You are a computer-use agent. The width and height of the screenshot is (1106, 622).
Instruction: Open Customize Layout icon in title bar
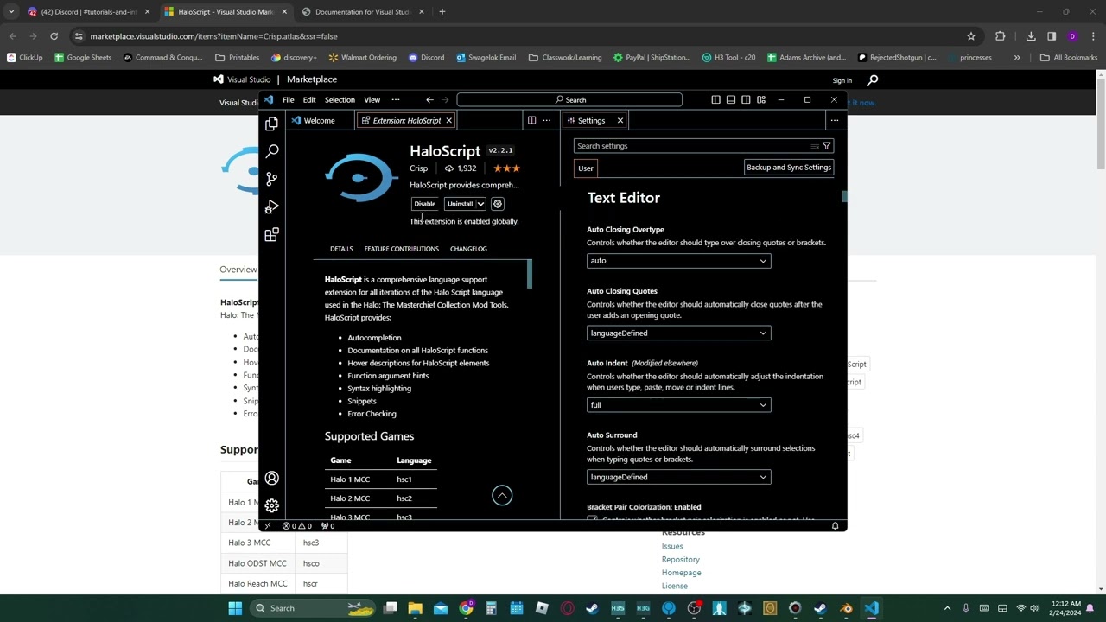pos(761,100)
